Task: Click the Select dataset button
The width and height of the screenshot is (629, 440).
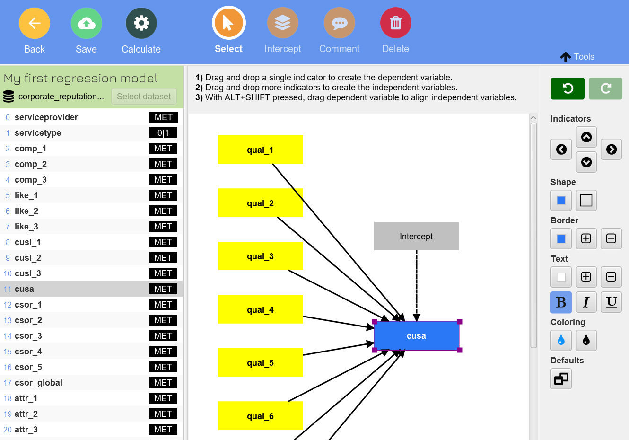Action: point(144,97)
